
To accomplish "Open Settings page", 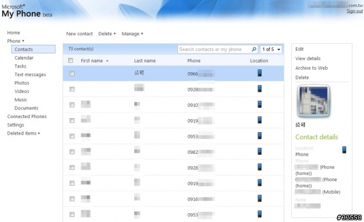I will tap(15, 125).
